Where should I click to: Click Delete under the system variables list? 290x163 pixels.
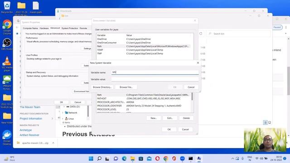pyautogui.click(x=186, y=118)
